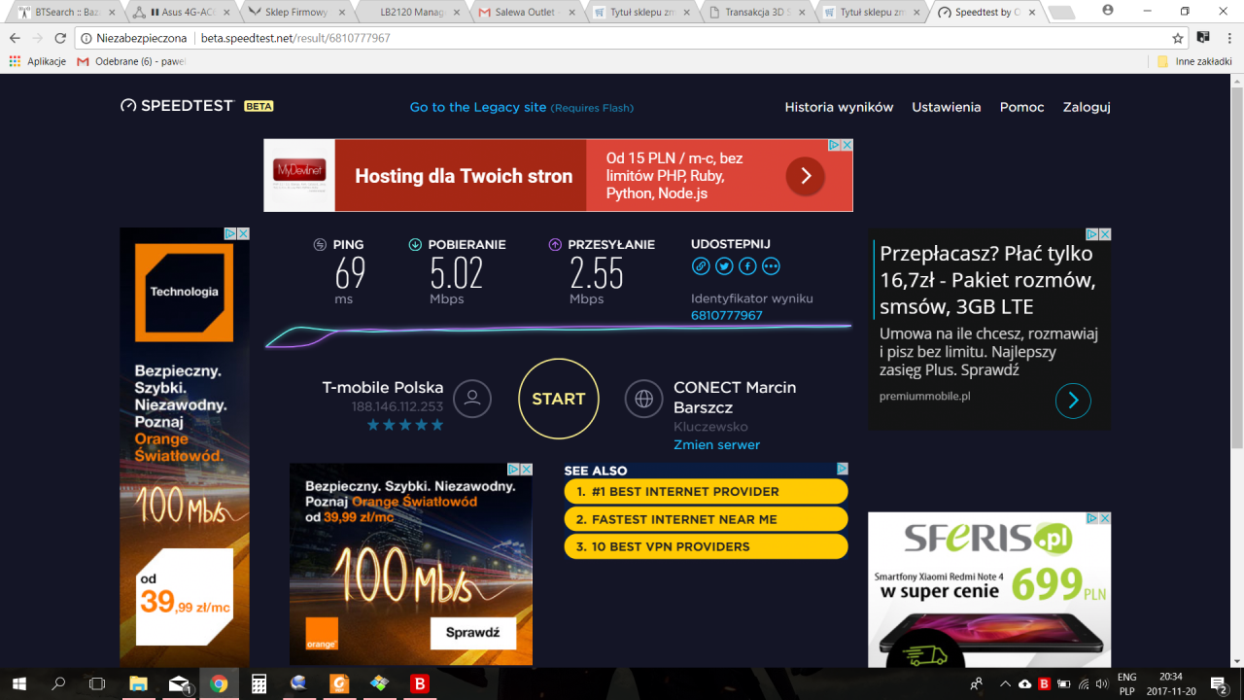Viewport: 1244px width, 700px height.
Task: Click site info icon next to Niezabezpieczona
Action: pos(86,38)
